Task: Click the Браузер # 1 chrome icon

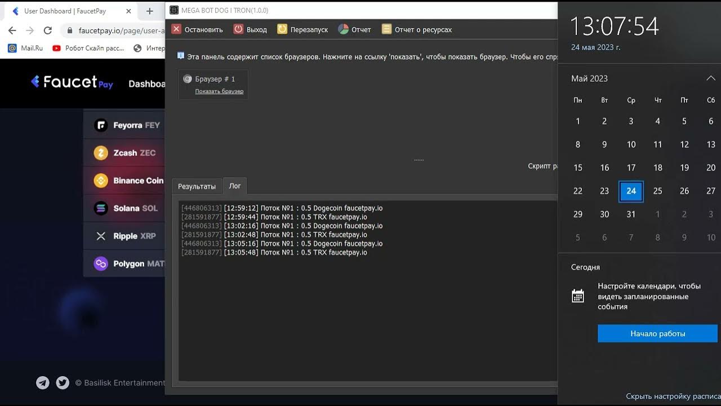Action: click(x=188, y=79)
